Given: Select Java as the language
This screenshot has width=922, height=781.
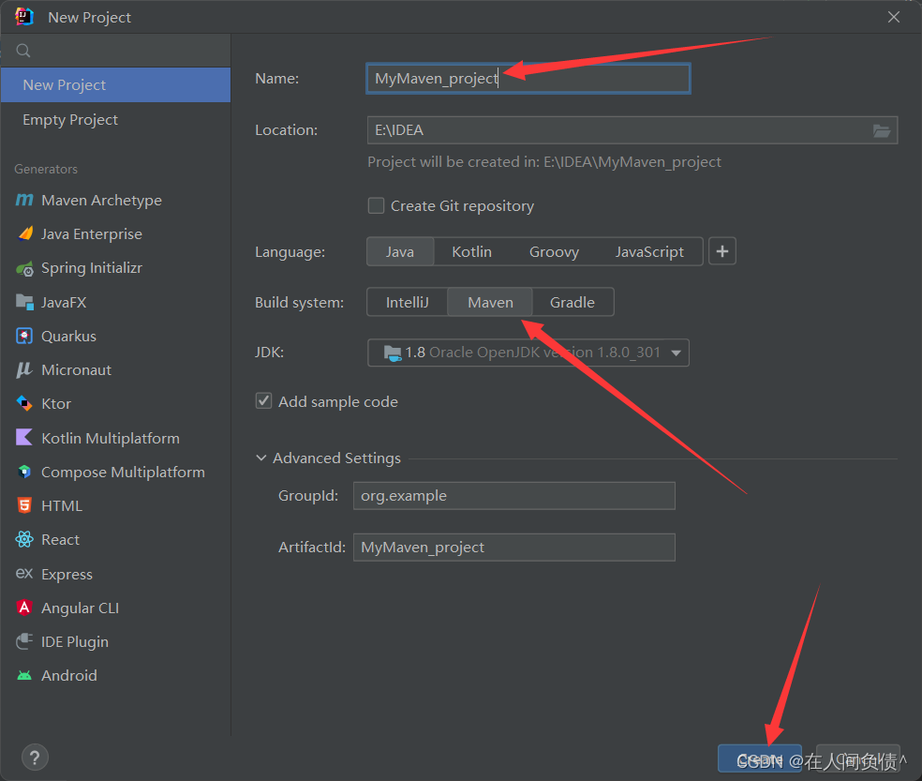Looking at the screenshot, I should click(400, 252).
